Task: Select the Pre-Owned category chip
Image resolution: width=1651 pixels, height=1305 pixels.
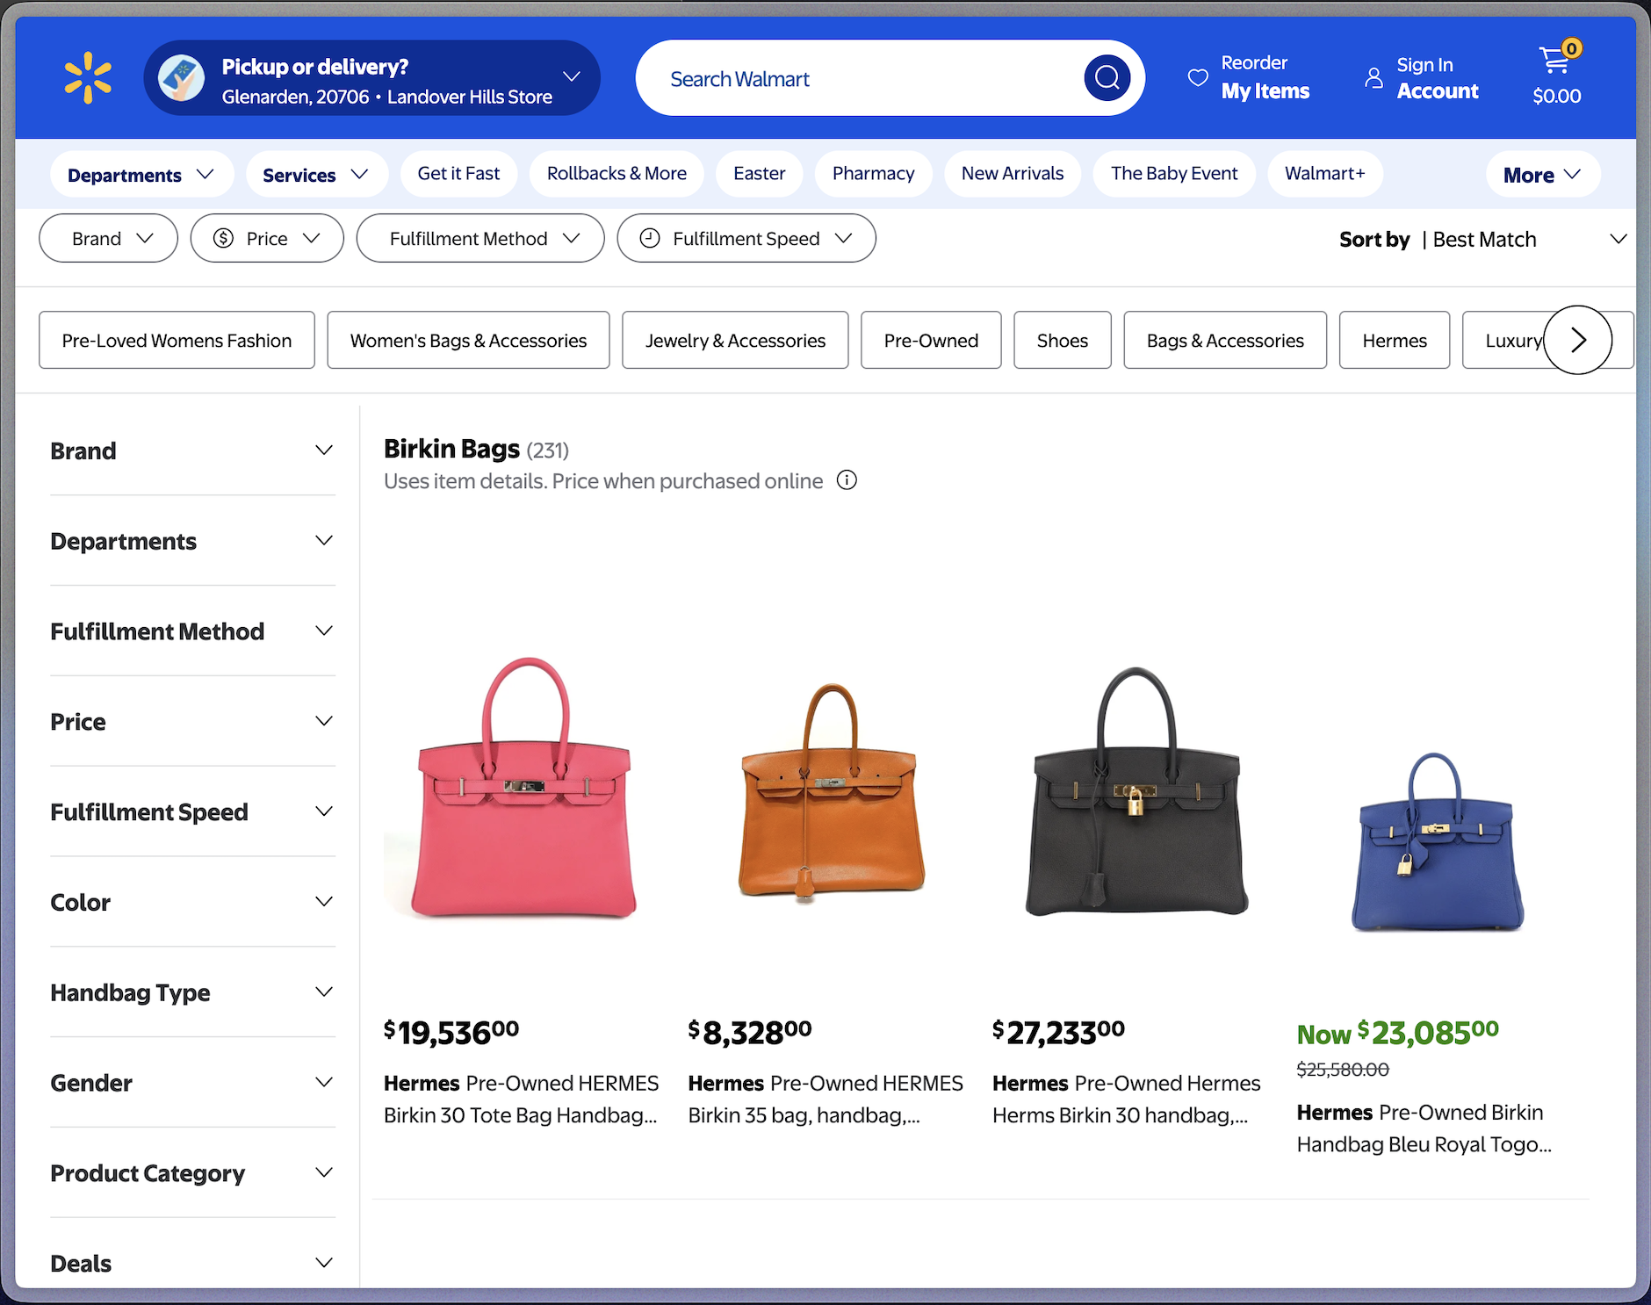Action: pos(931,341)
